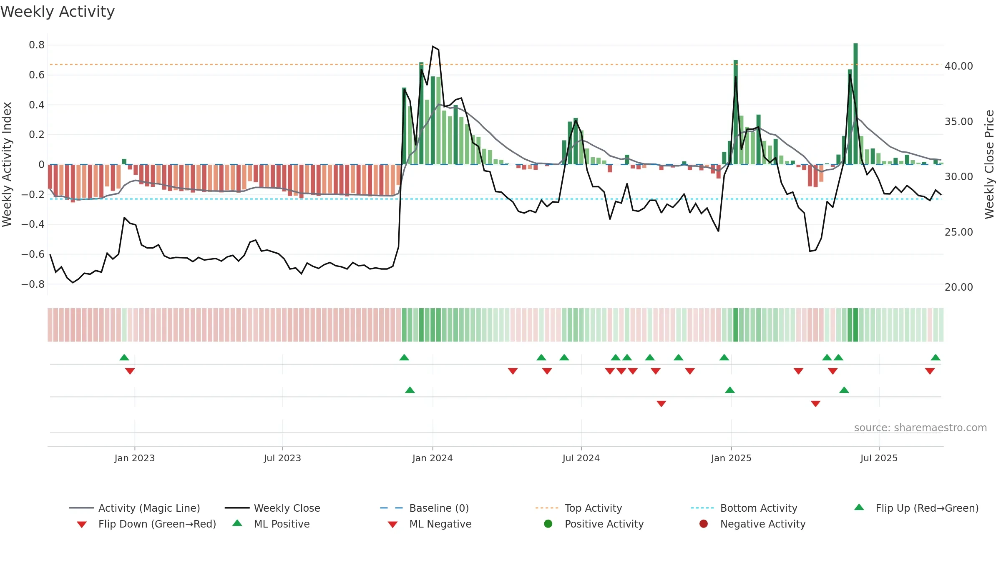Click the Jan 2025 x-axis label
Screen dimensions: 1001x563
pos(731,458)
